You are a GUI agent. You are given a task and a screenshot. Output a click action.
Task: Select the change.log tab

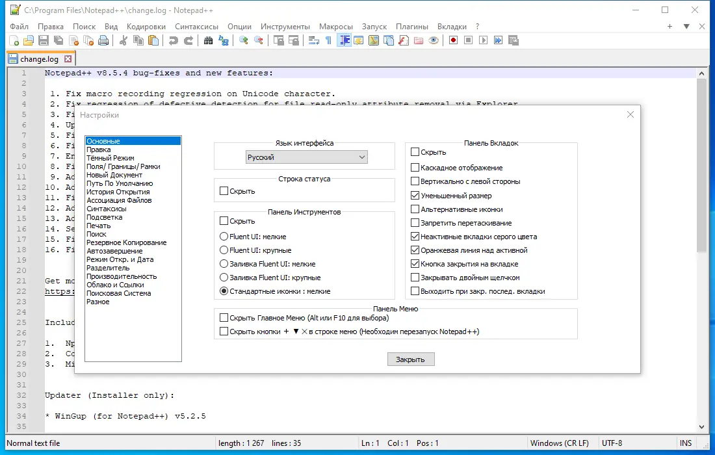(x=39, y=58)
